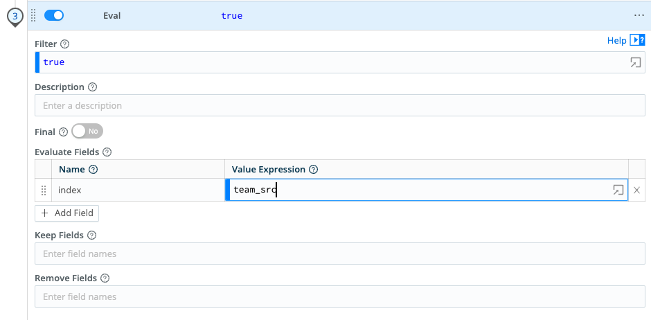Show Name column help icon
Viewport: 651px width, 320px height.
click(93, 169)
